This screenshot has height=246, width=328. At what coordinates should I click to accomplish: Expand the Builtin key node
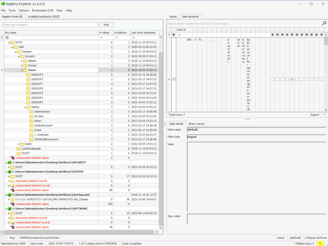(18, 144)
